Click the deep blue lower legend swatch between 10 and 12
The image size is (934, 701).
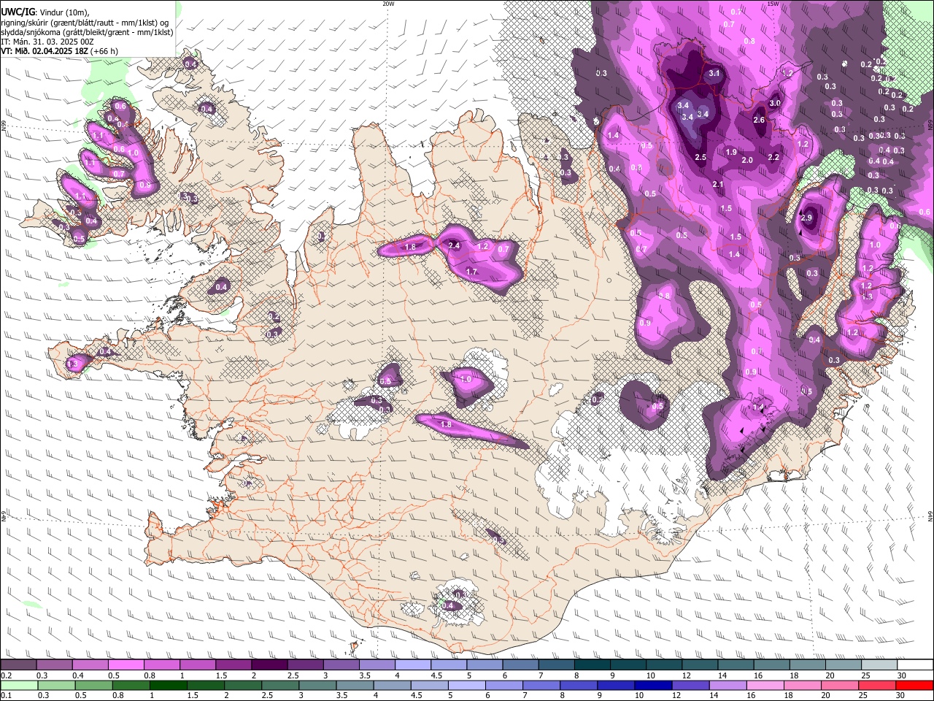pos(653,685)
